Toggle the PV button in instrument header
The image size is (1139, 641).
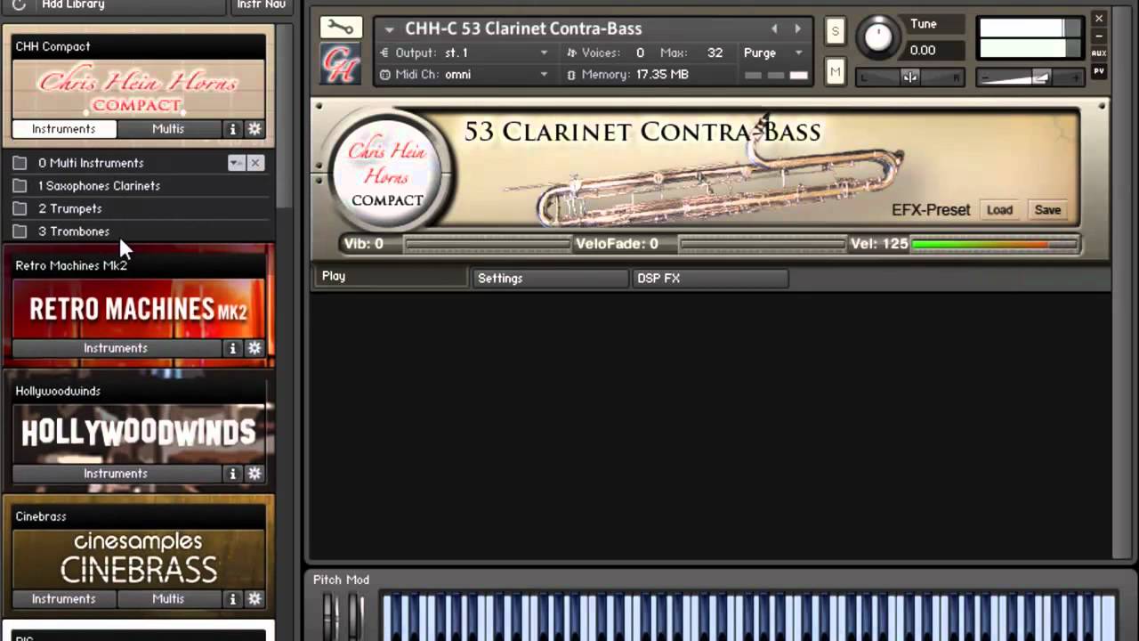point(1099,70)
